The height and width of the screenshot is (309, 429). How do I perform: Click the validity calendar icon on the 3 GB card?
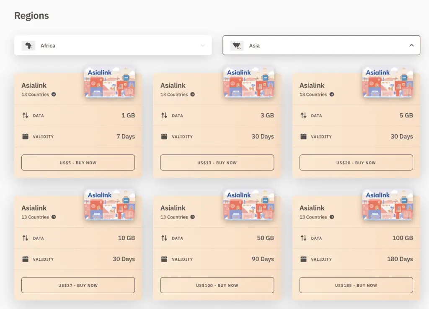(164, 136)
